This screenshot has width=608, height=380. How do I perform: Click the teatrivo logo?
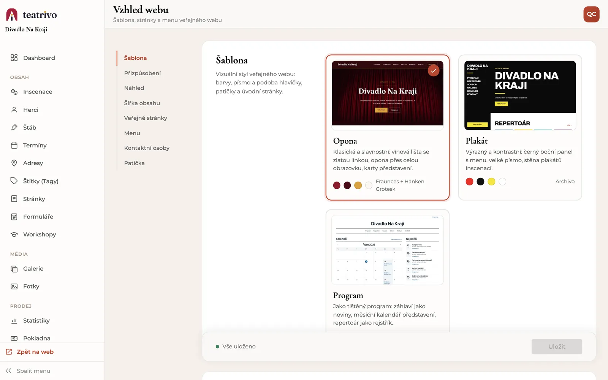(x=31, y=15)
